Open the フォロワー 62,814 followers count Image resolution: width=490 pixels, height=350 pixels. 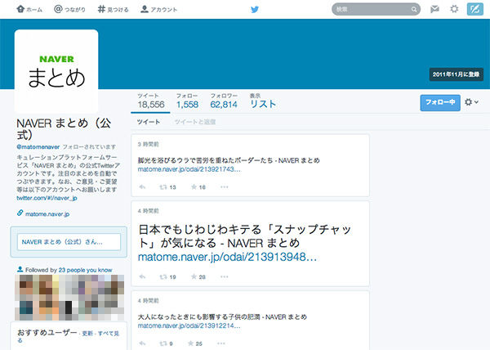tap(224, 101)
